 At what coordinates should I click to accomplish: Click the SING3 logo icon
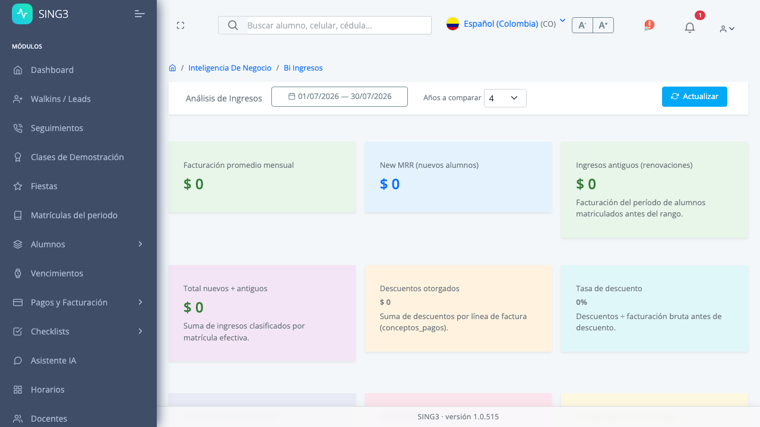pos(22,14)
